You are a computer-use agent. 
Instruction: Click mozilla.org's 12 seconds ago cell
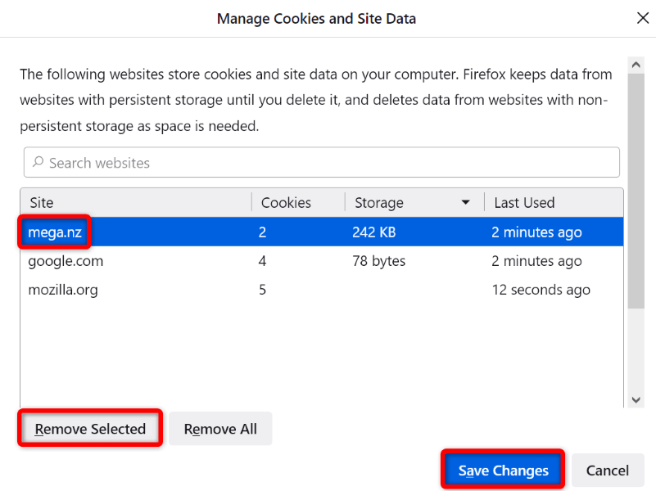click(x=541, y=291)
